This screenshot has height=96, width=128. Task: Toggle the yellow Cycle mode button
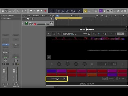coord(85,11)
